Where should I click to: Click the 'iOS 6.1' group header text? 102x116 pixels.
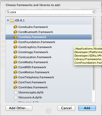[x=20, y=20]
